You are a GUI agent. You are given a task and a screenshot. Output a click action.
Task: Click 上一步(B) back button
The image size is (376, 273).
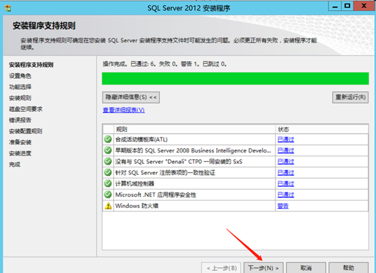click(221, 268)
